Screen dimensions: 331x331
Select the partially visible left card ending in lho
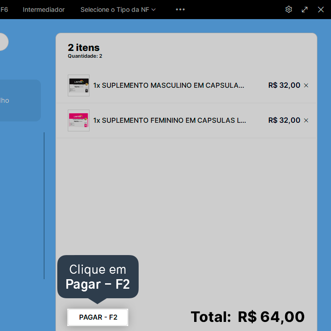[x=20, y=100]
